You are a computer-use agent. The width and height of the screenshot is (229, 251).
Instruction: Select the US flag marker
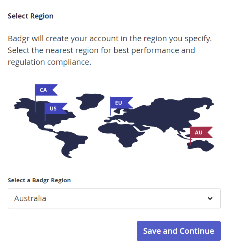tap(56, 108)
